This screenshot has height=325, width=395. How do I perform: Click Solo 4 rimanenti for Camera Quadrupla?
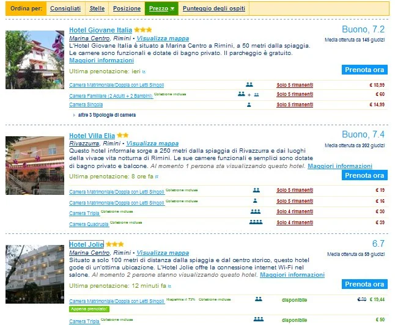[x=295, y=222]
